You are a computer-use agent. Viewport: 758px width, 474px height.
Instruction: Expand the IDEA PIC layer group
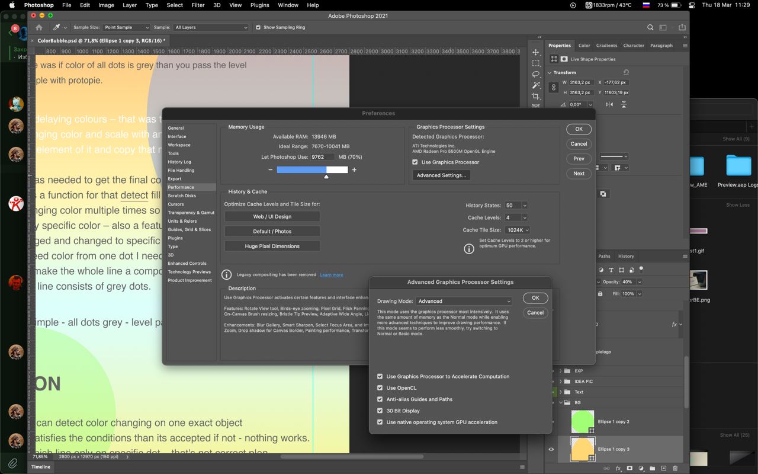[561, 382]
